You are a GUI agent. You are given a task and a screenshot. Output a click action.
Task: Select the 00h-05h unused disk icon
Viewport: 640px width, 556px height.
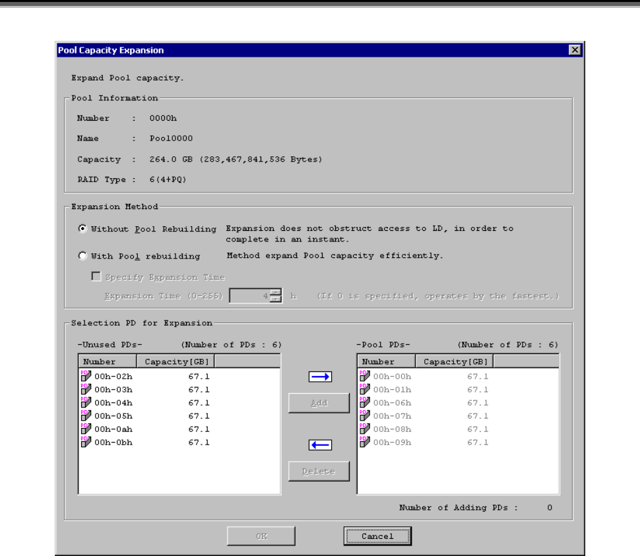85,416
